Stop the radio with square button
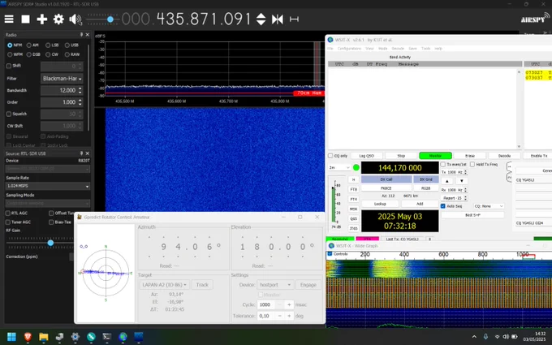The image size is (552, 345). point(25,19)
